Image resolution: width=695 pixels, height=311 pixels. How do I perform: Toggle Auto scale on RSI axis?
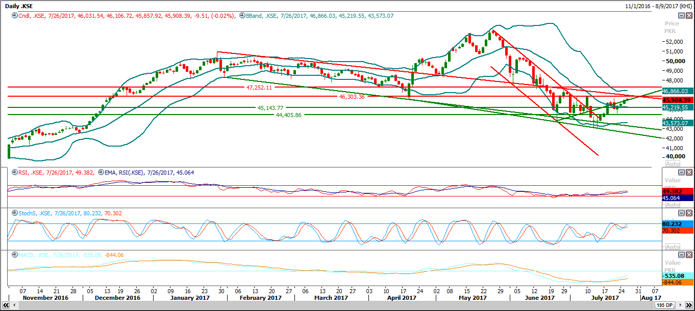click(673, 205)
